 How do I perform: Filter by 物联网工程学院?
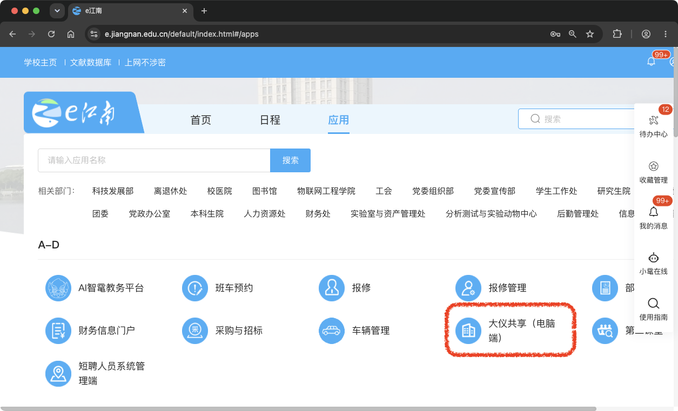[326, 191]
